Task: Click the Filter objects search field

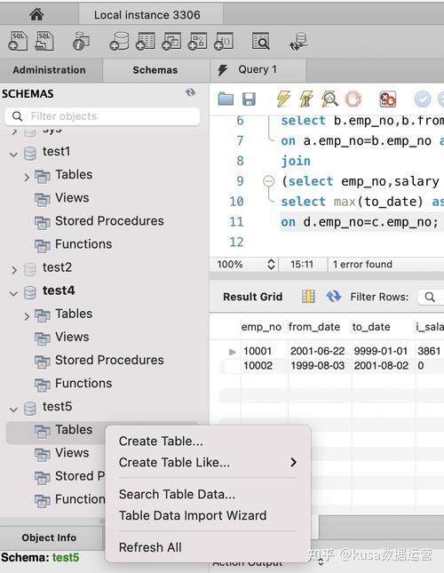Action: pos(103,116)
